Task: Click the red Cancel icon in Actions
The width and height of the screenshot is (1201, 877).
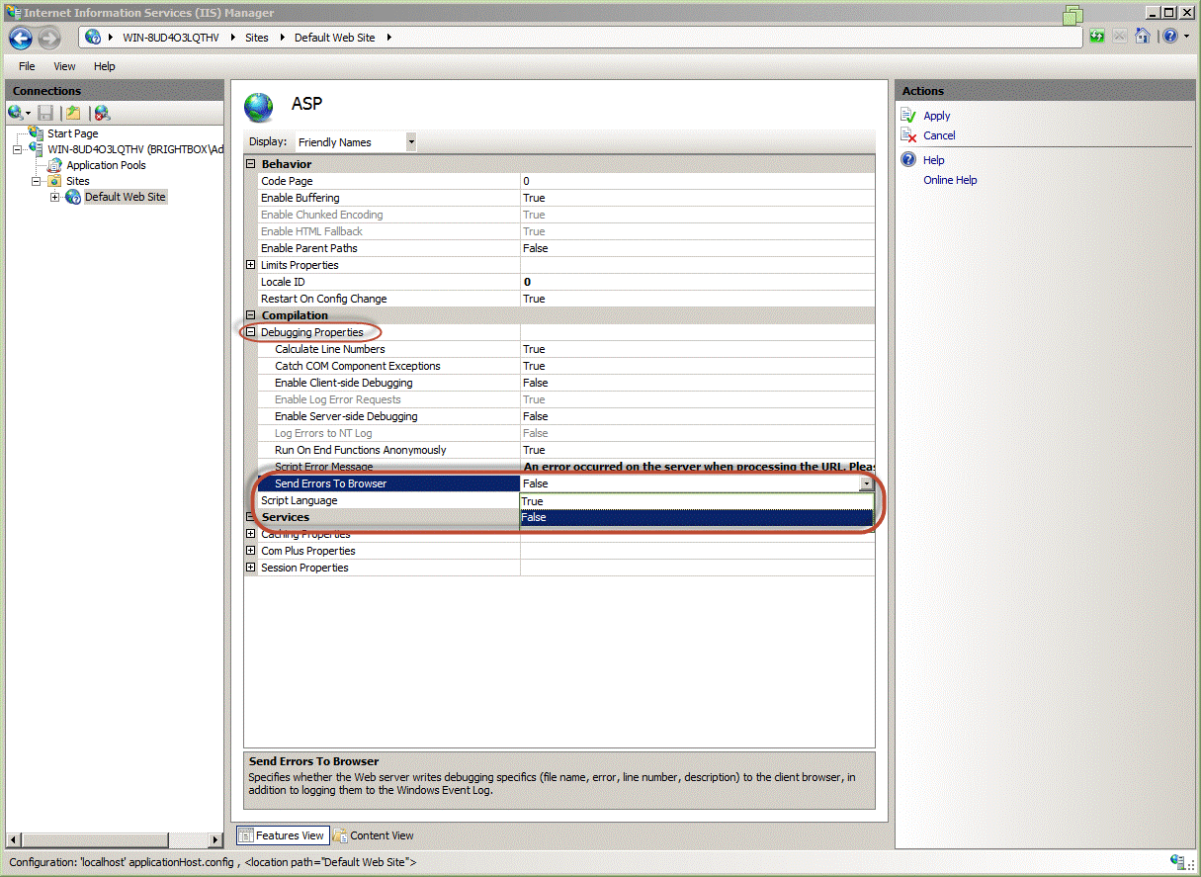Action: [x=908, y=135]
